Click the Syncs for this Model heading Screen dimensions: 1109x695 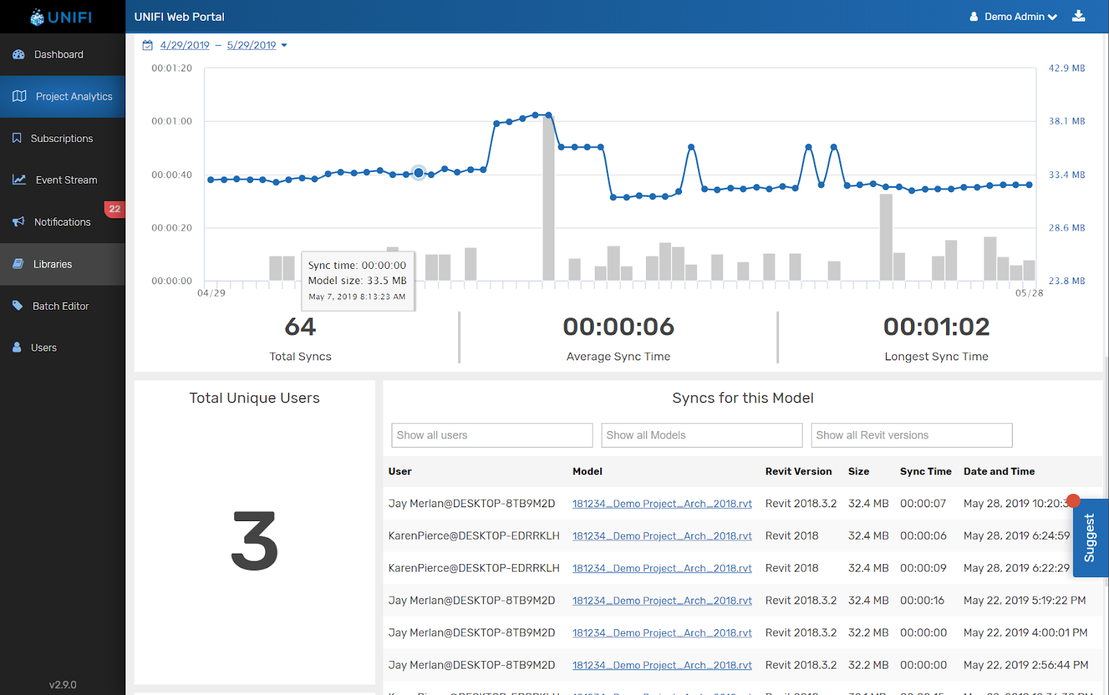pyautogui.click(x=742, y=398)
